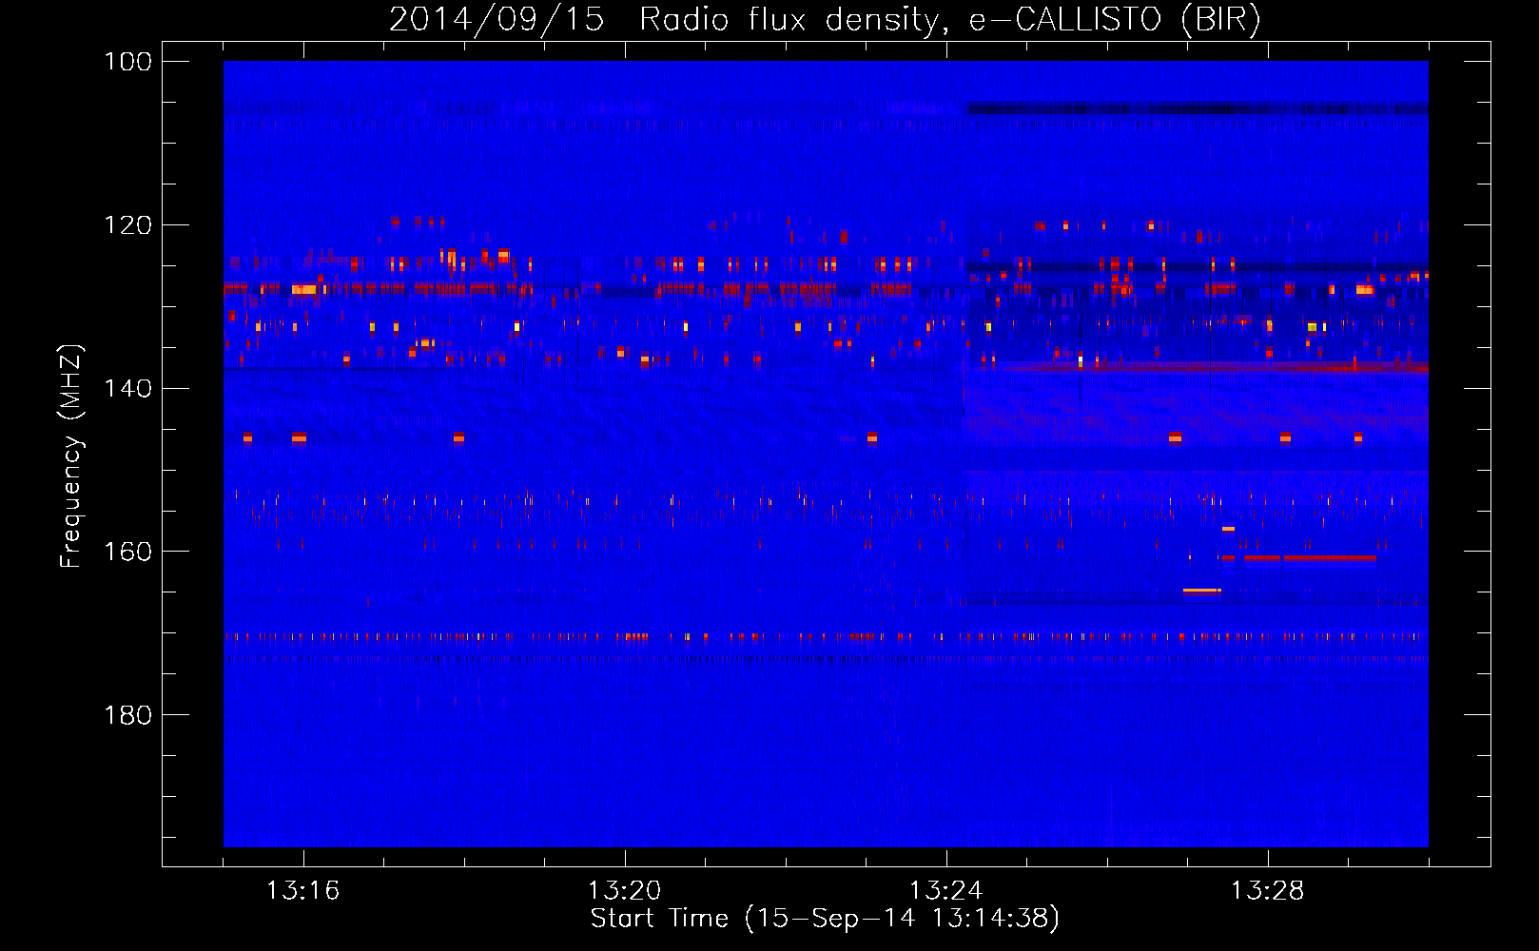
Task: Select the 'Frequency (MHZ)' y-axis label
Action: pyautogui.click(x=71, y=456)
